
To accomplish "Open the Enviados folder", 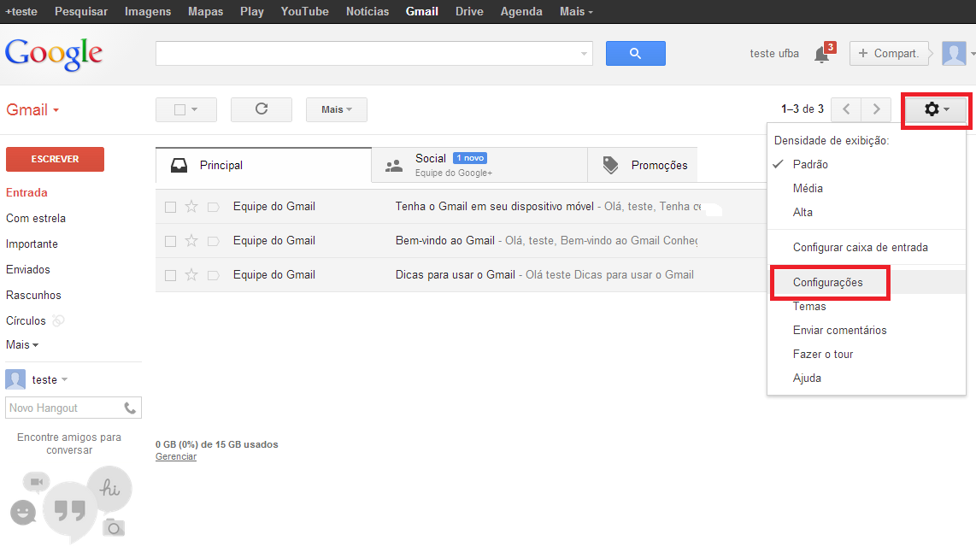I will pyautogui.click(x=28, y=269).
